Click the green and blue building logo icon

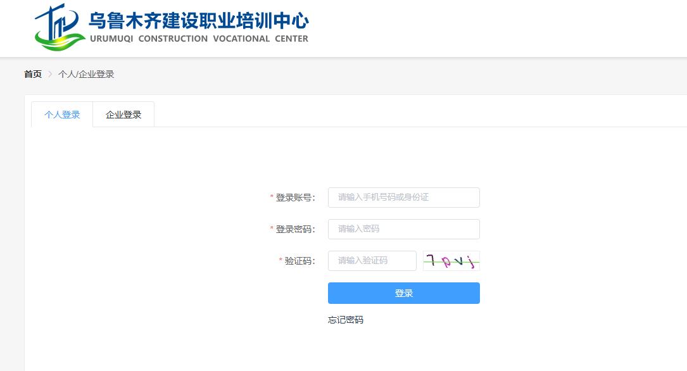pyautogui.click(x=58, y=28)
